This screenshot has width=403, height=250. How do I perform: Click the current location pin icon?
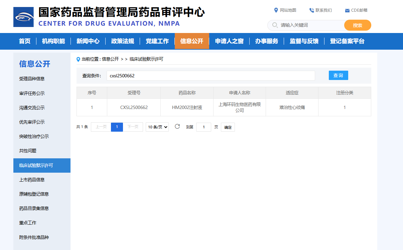[79, 59]
